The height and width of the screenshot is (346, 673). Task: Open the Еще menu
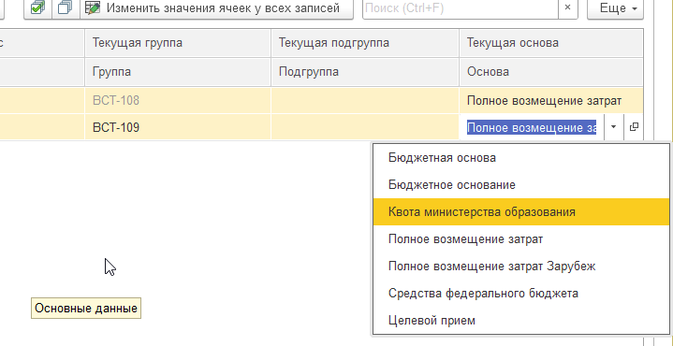tap(615, 7)
